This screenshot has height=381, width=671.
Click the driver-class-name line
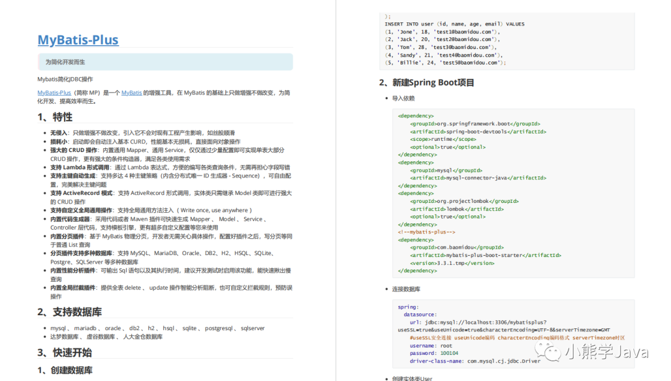[475, 361]
